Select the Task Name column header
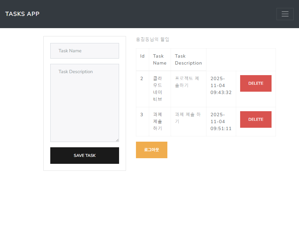Image resolution: width=299 pixels, height=232 pixels. pyautogui.click(x=160, y=60)
